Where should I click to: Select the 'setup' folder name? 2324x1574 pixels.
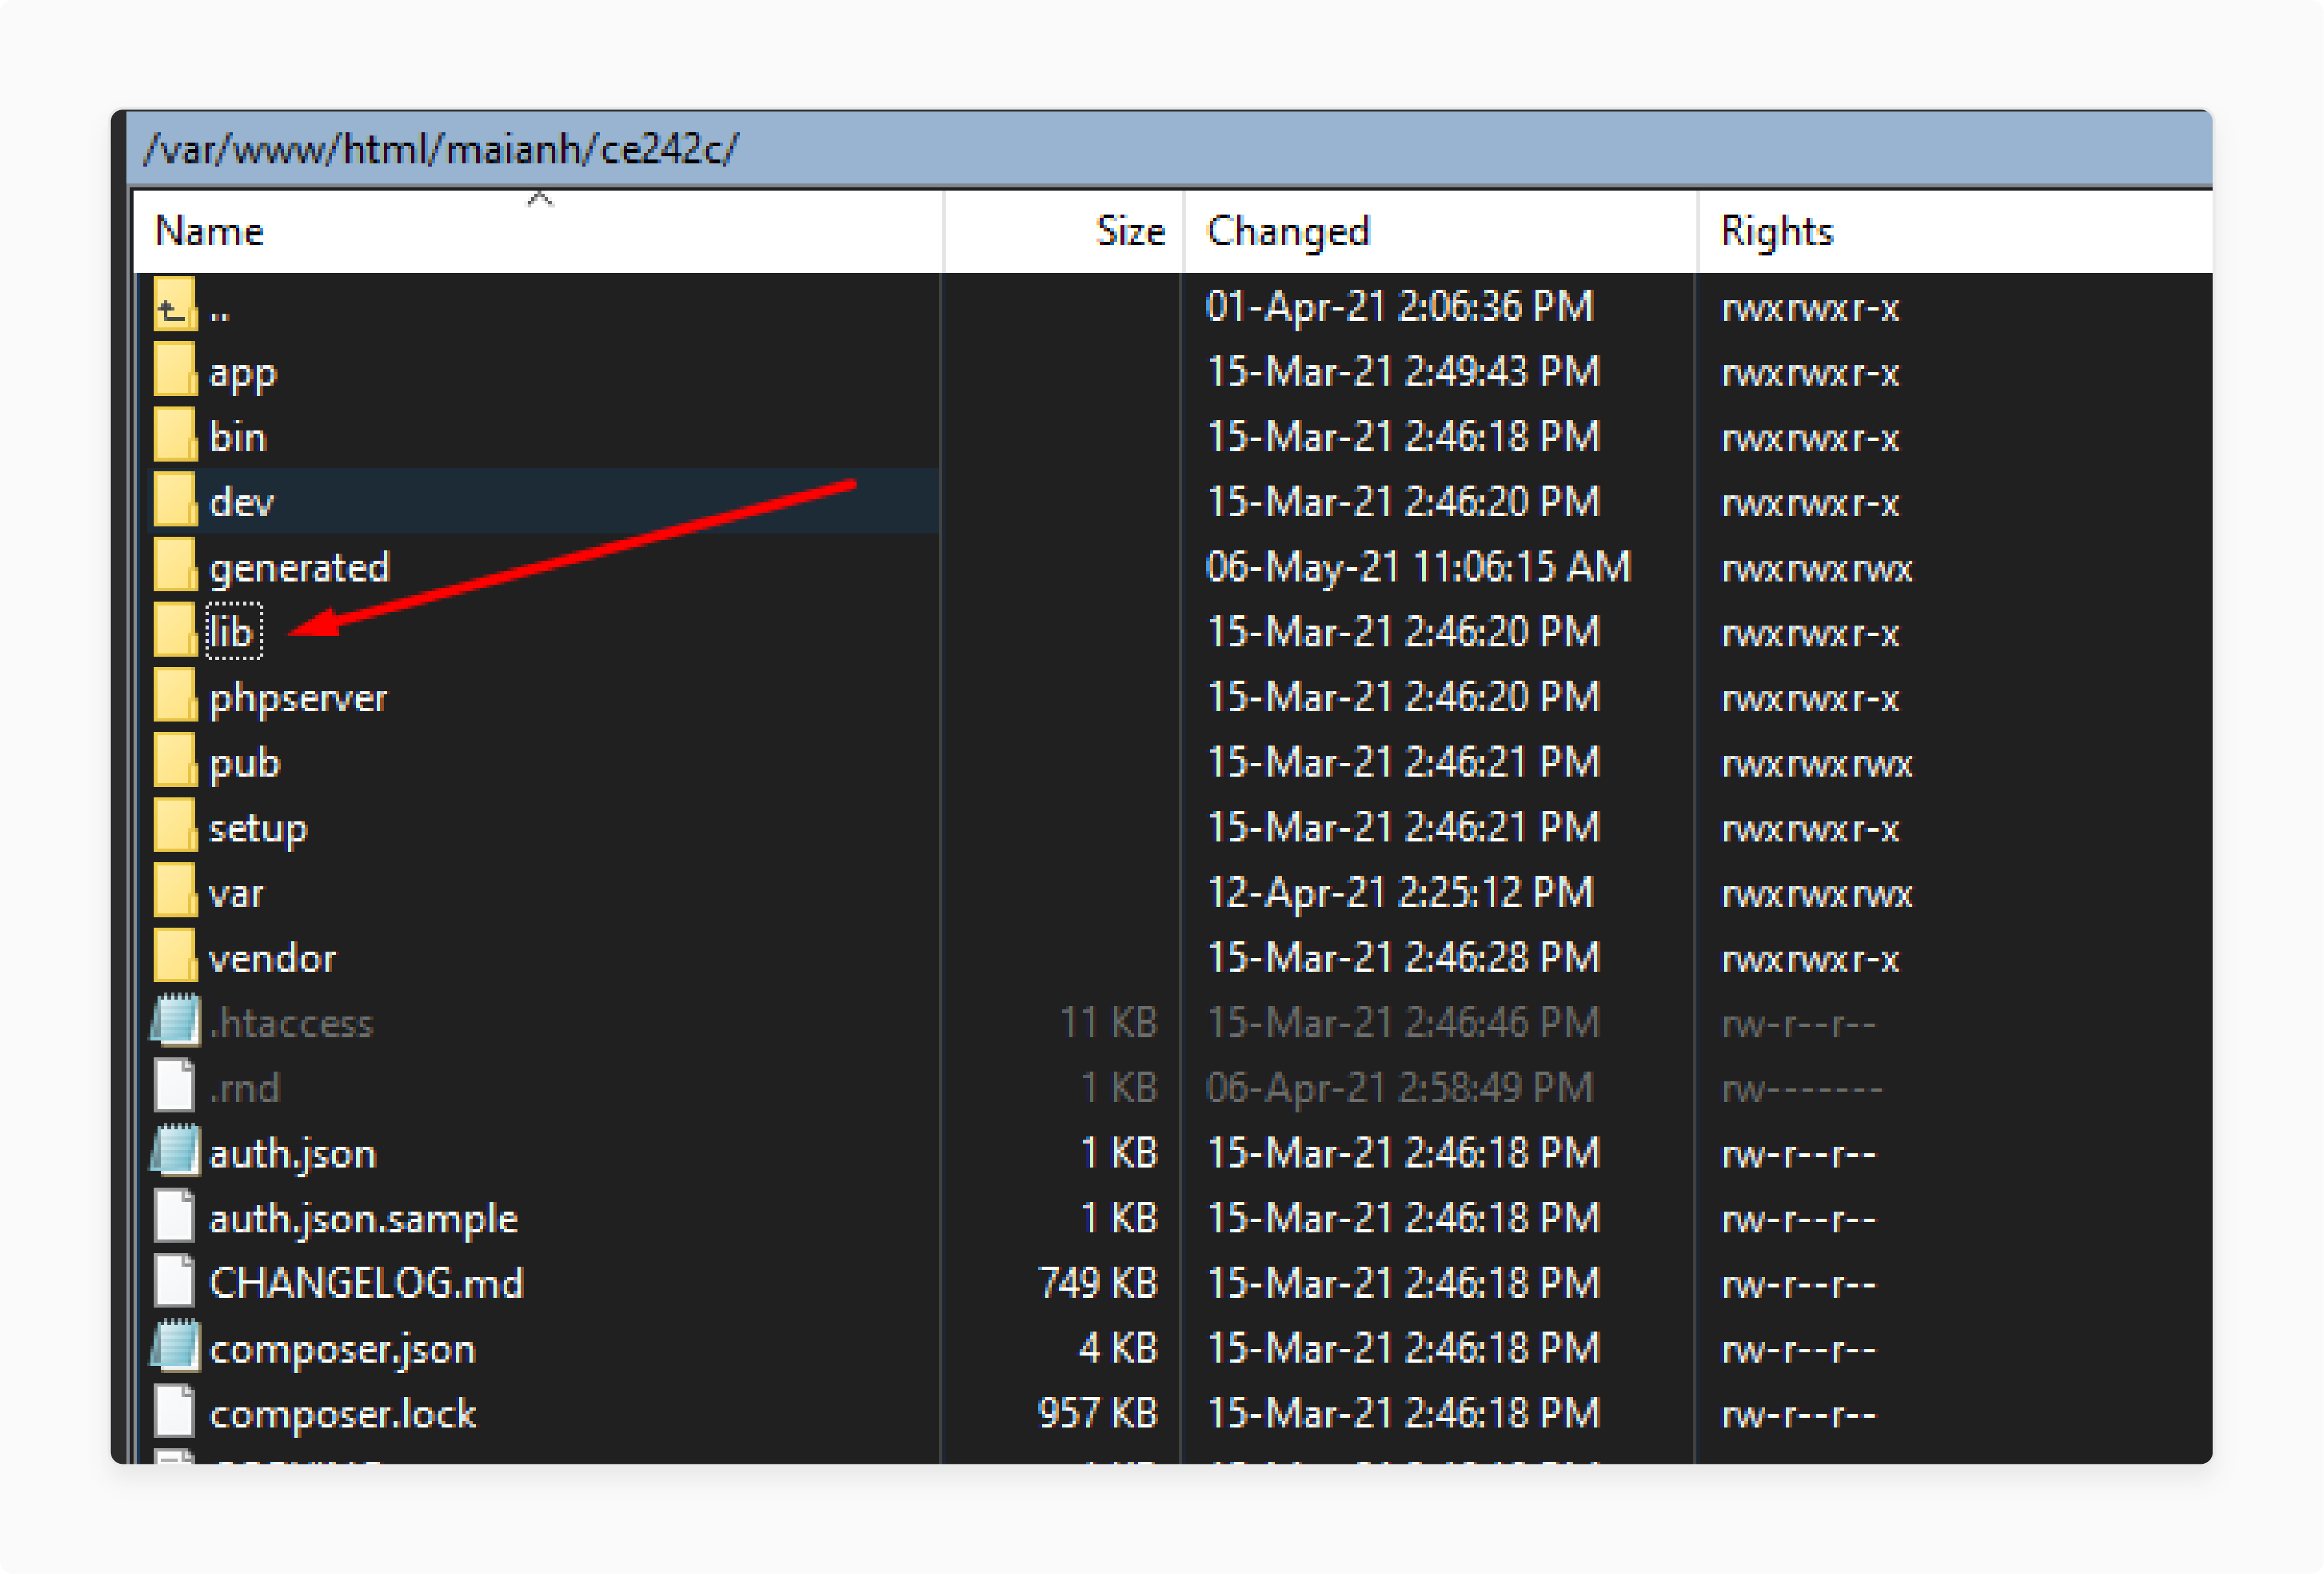tap(258, 829)
